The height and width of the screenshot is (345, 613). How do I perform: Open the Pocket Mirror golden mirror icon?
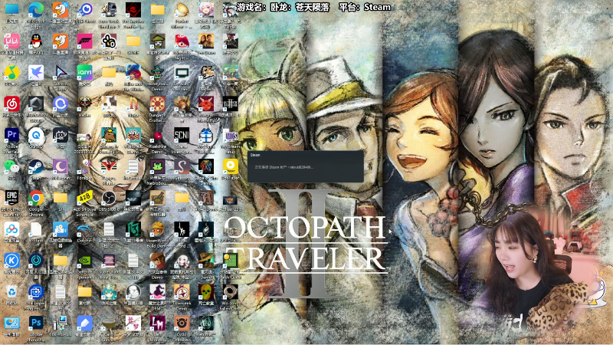coord(182,10)
